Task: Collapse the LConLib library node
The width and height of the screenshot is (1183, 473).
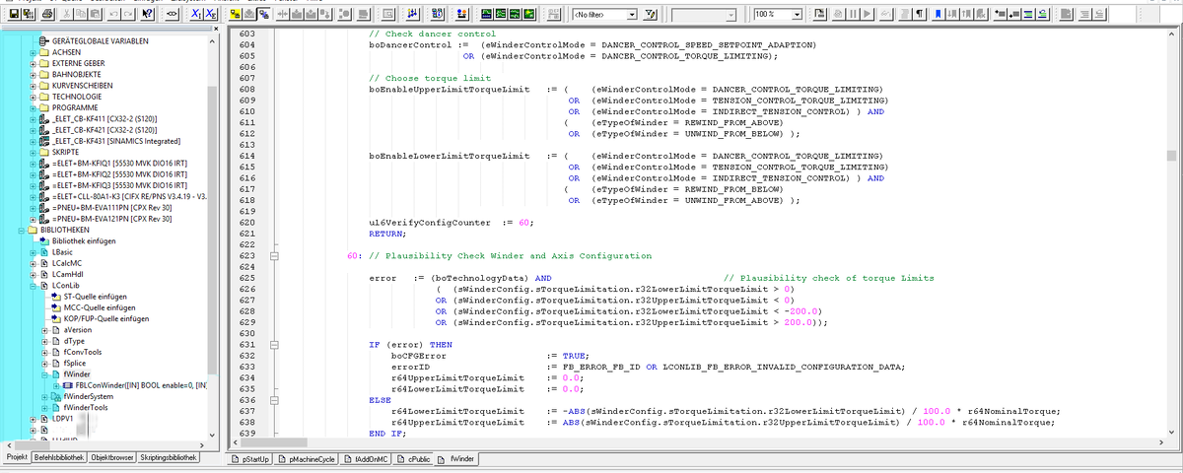Action: pos(34,285)
